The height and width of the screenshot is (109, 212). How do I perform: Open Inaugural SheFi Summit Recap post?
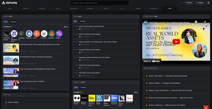point(89,50)
